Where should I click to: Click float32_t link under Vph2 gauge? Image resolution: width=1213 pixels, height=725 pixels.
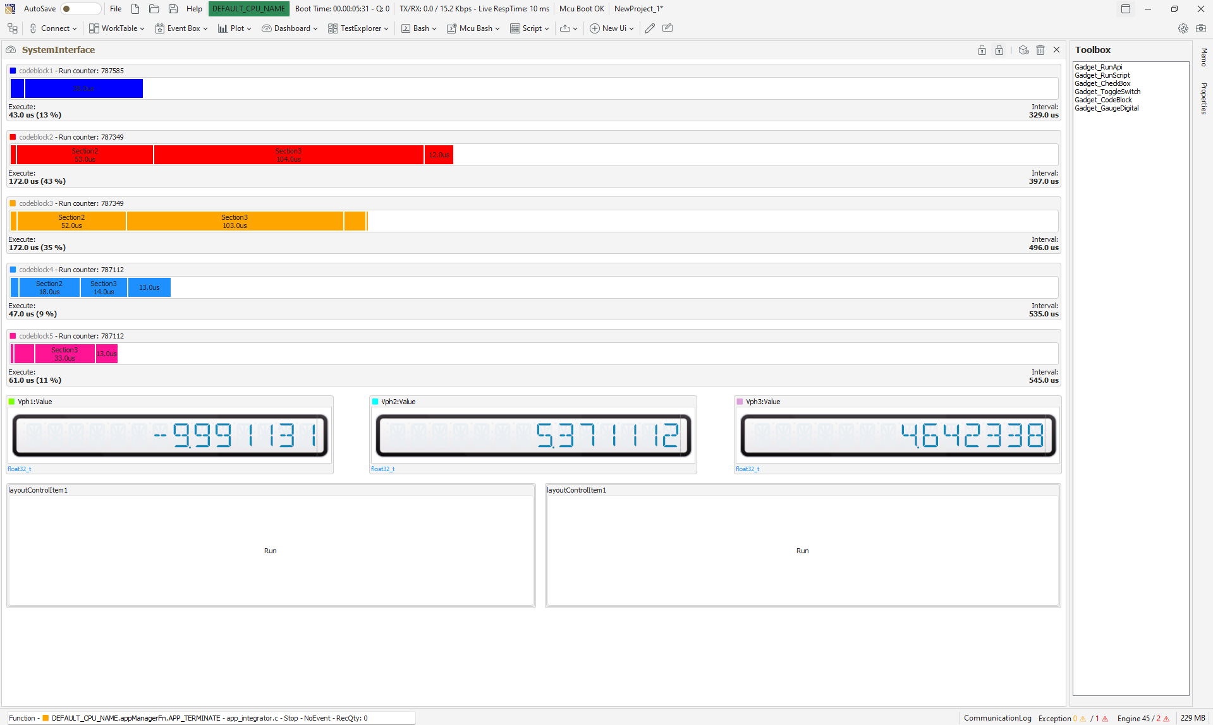382,469
